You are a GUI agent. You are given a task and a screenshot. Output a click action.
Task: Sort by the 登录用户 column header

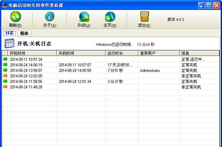(159, 53)
